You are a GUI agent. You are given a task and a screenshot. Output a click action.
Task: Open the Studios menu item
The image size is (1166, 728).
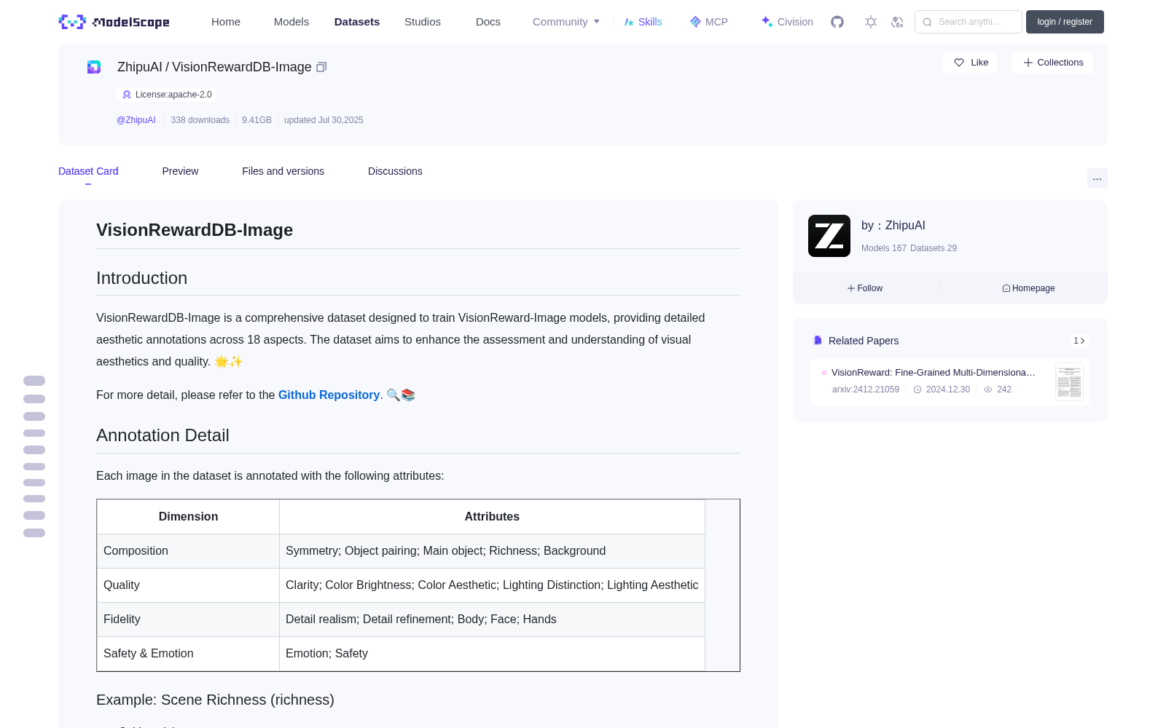point(423,22)
